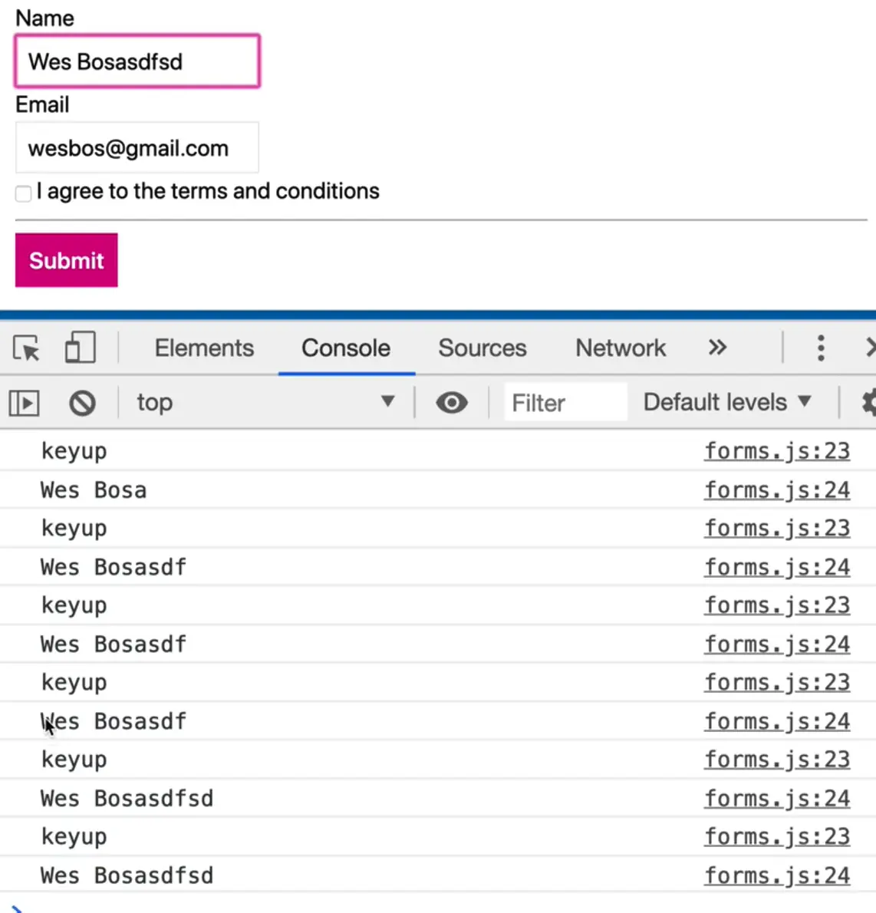The height and width of the screenshot is (913, 876).
Task: Open forms.js:24 link beside 'Wes Bosa'
Action: pyautogui.click(x=777, y=490)
